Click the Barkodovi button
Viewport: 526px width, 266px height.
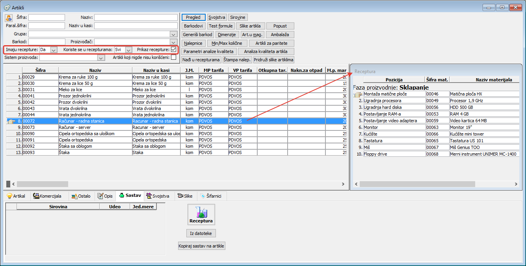tap(193, 26)
